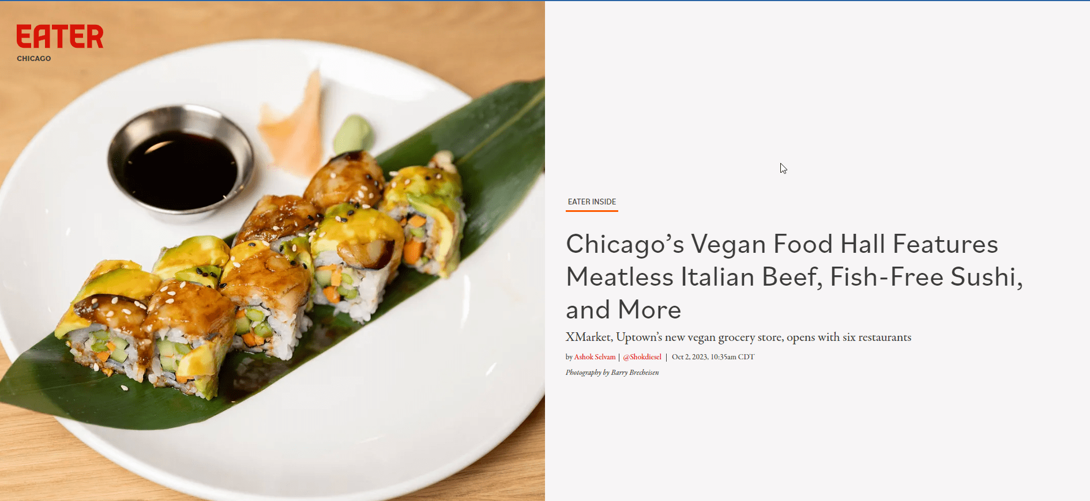Click the XMarket subtitle sentence
Viewport: 1090px width, 501px height.
(x=738, y=337)
